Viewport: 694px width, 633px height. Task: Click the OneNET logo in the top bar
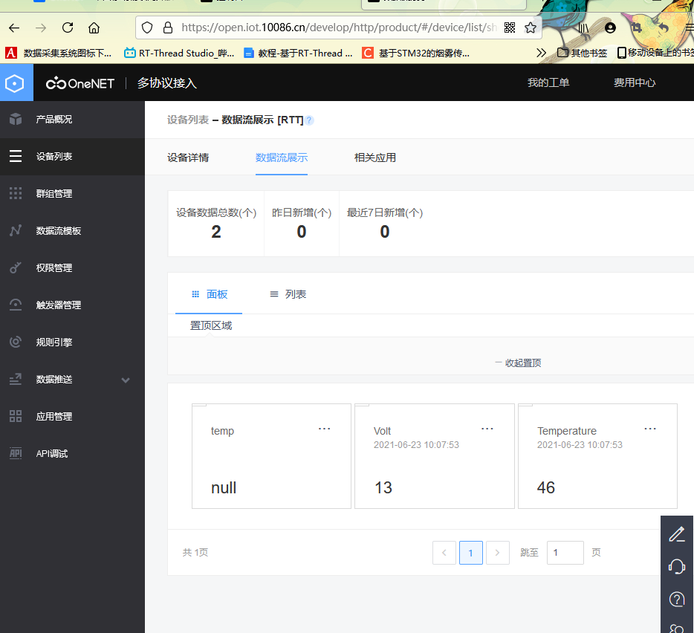tap(80, 82)
